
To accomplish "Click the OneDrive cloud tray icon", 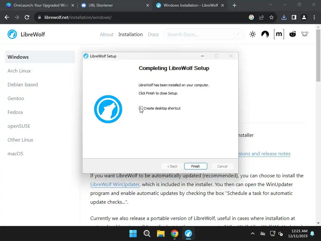I will (263, 233).
